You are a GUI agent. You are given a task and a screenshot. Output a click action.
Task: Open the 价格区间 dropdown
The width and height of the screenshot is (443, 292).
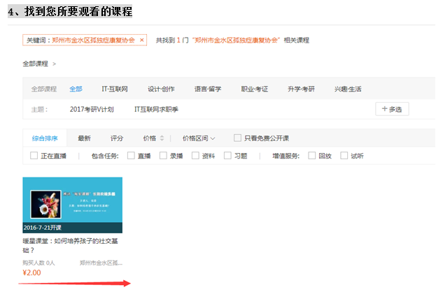coord(199,138)
